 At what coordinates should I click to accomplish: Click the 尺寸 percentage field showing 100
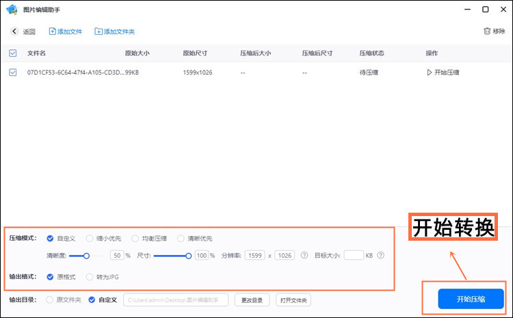(x=202, y=255)
